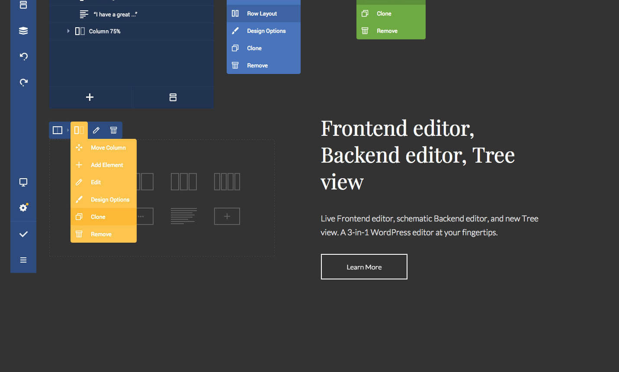Click the trash icon in column toolbar
The width and height of the screenshot is (619, 372).
tap(114, 130)
